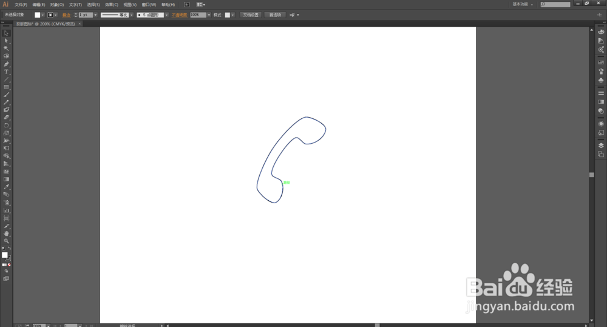Open the Stroke panel

(x=601, y=93)
